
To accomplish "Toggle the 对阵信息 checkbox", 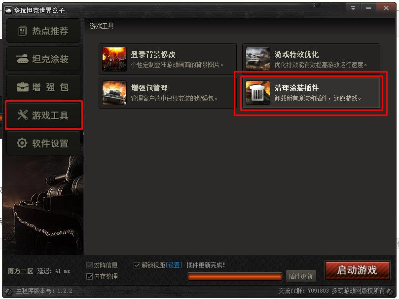I will 89,265.
